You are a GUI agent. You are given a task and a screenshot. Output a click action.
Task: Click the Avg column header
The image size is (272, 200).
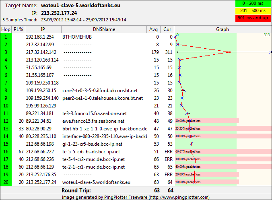tap(154, 29)
